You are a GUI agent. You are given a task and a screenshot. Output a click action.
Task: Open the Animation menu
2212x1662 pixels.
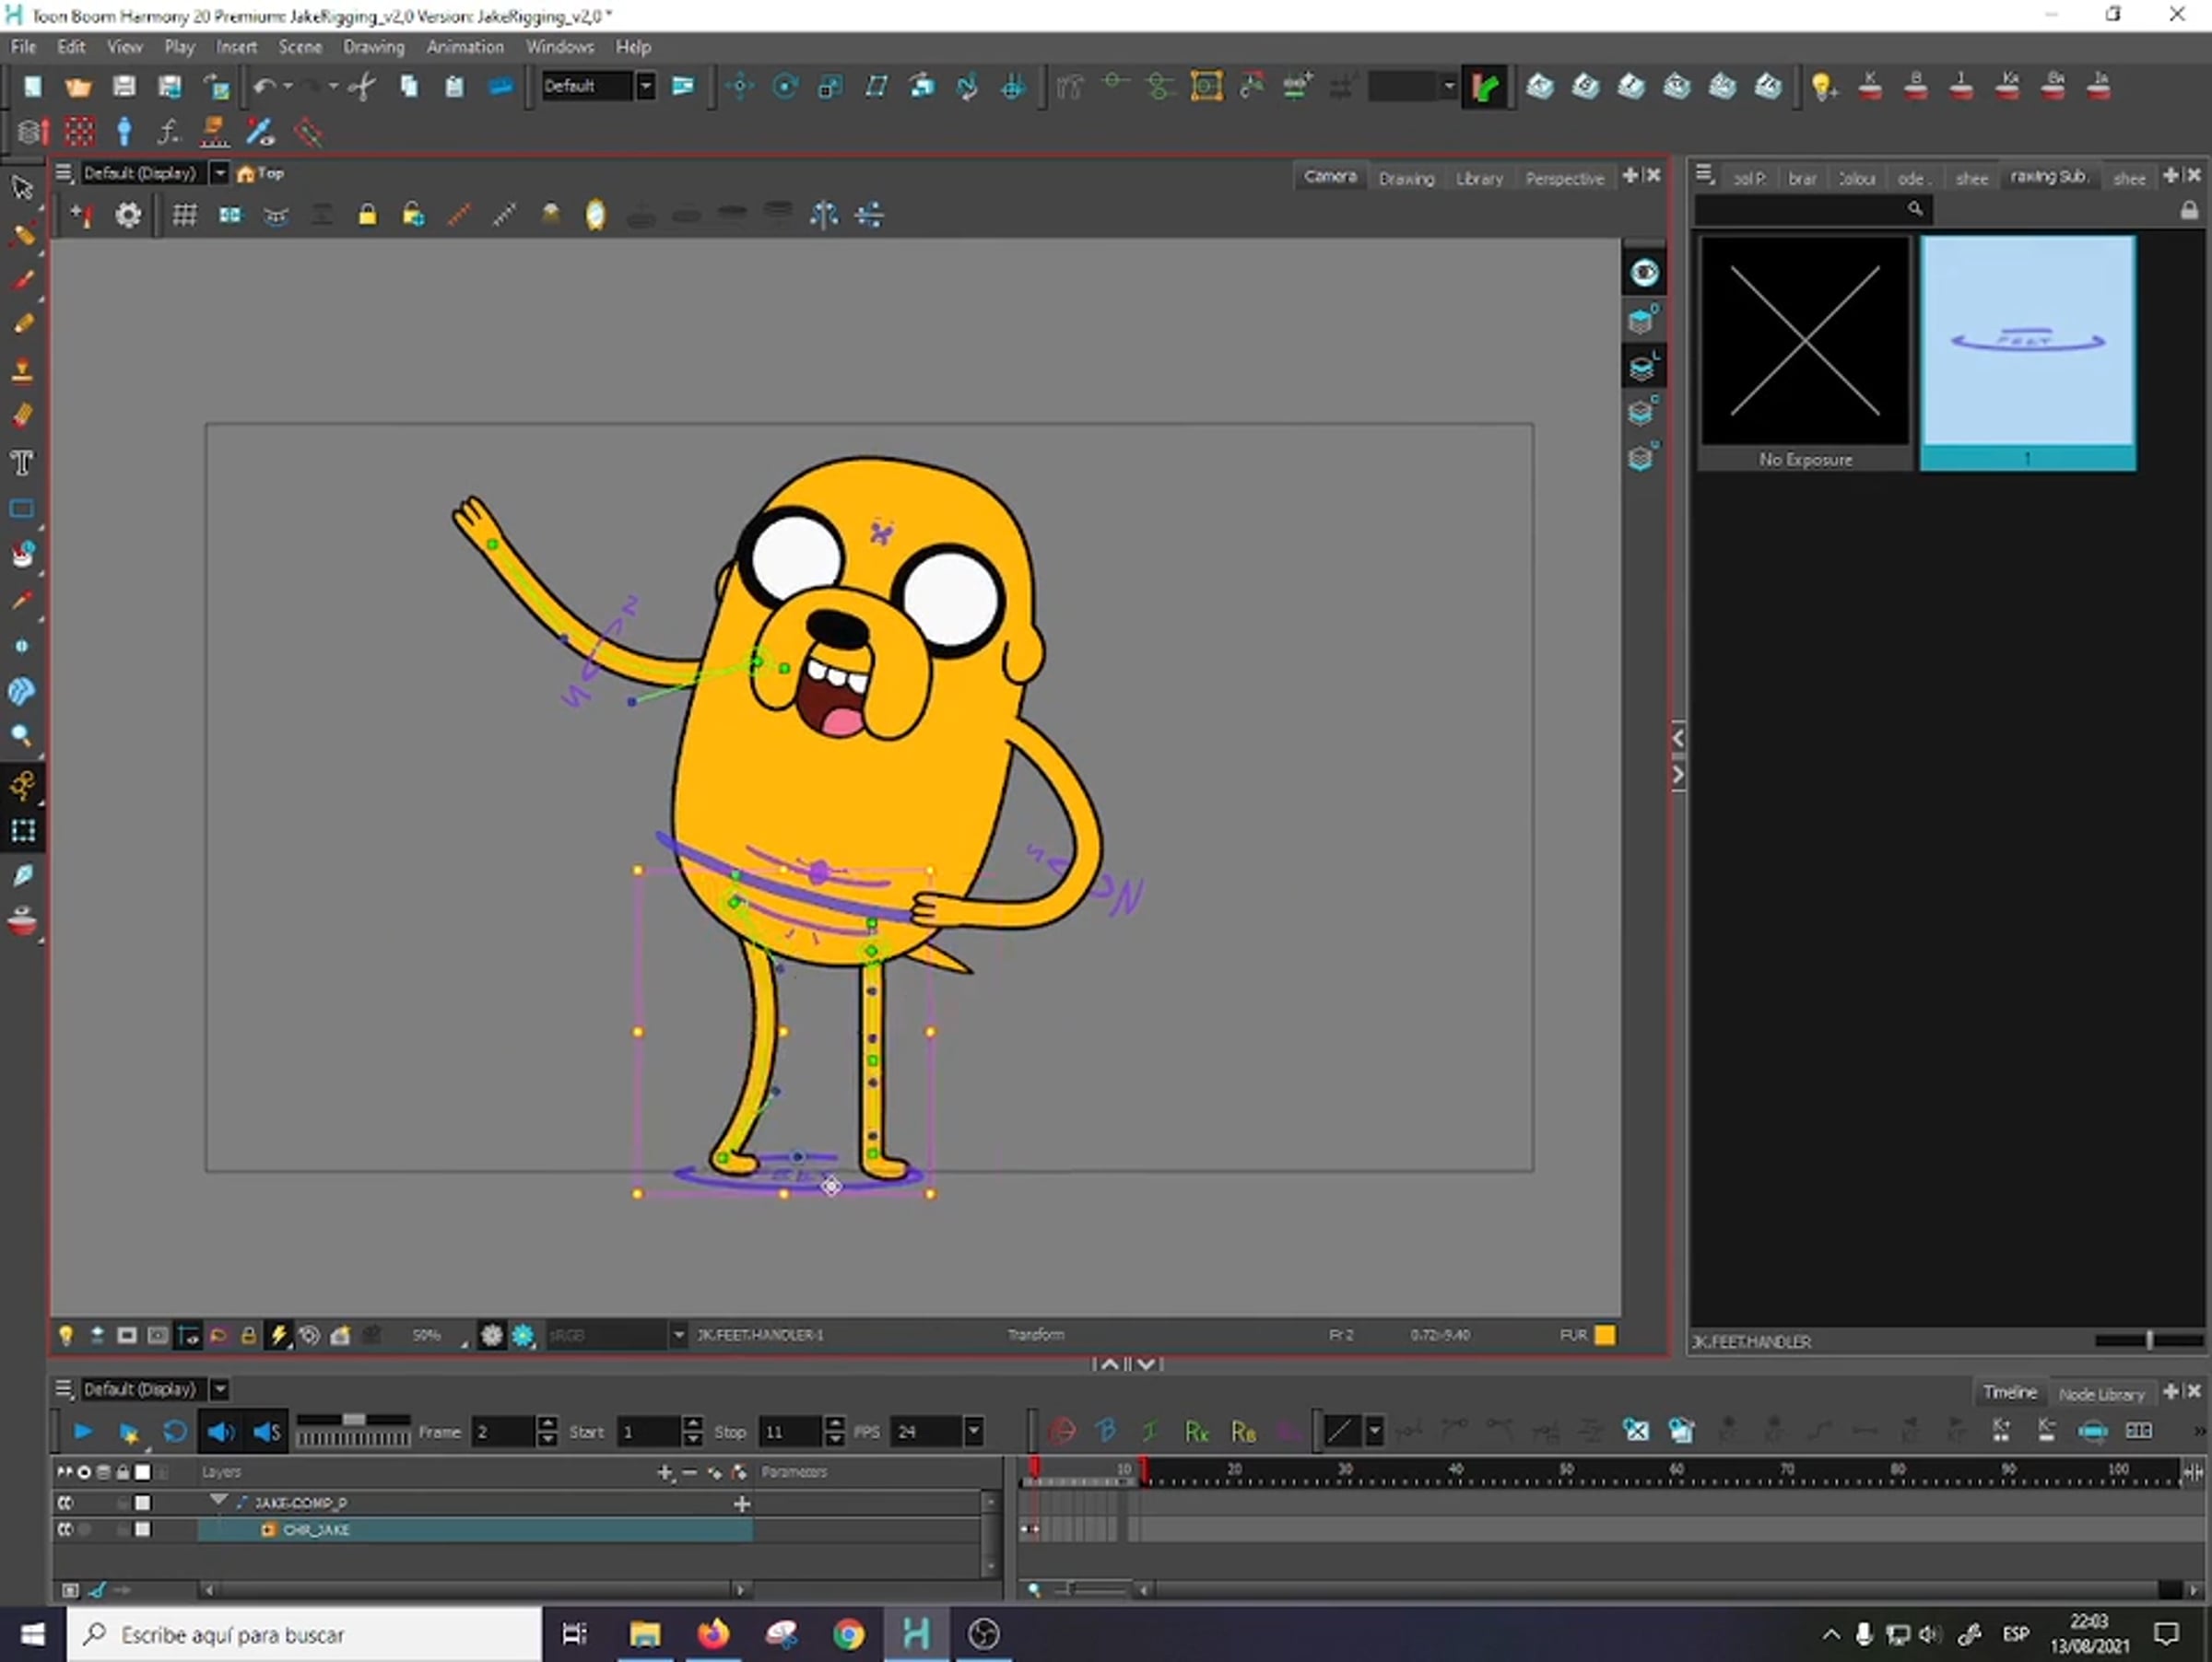point(465,47)
